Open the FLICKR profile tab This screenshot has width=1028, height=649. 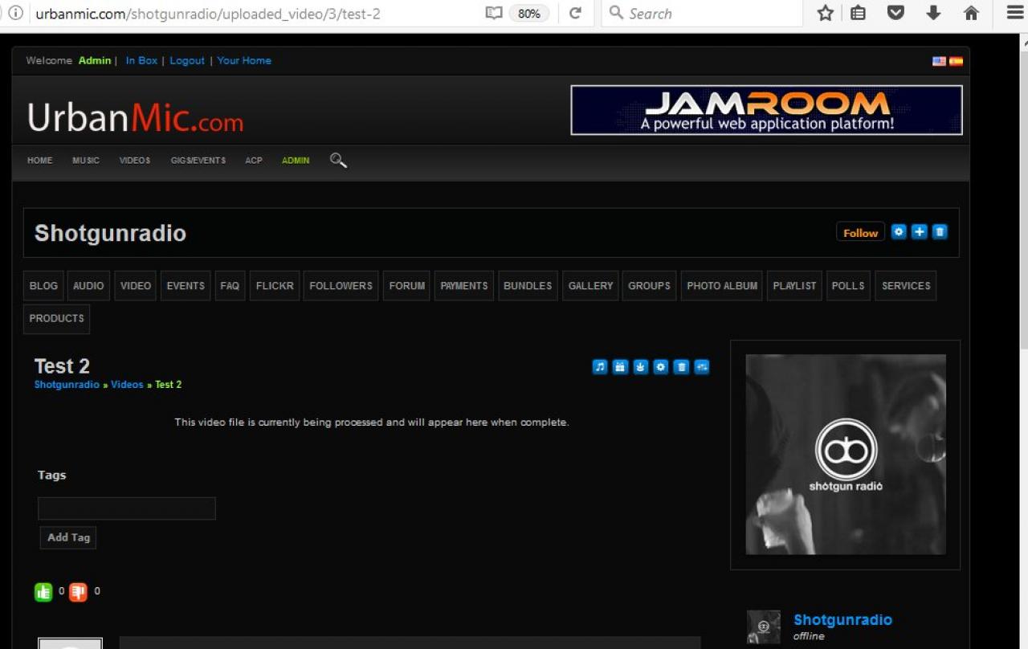(275, 286)
